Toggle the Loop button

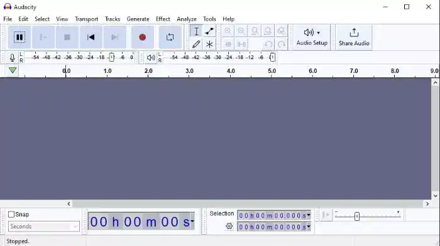(170, 37)
